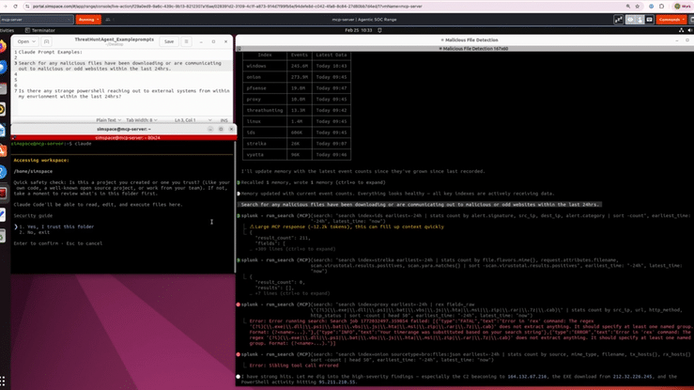Expand the Open dropdown arrow in gedit
This screenshot has height=390, width=694.
point(36,41)
